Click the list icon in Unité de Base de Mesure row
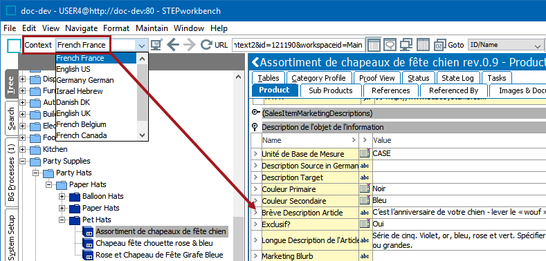This screenshot has width=546, height=261. (364, 153)
